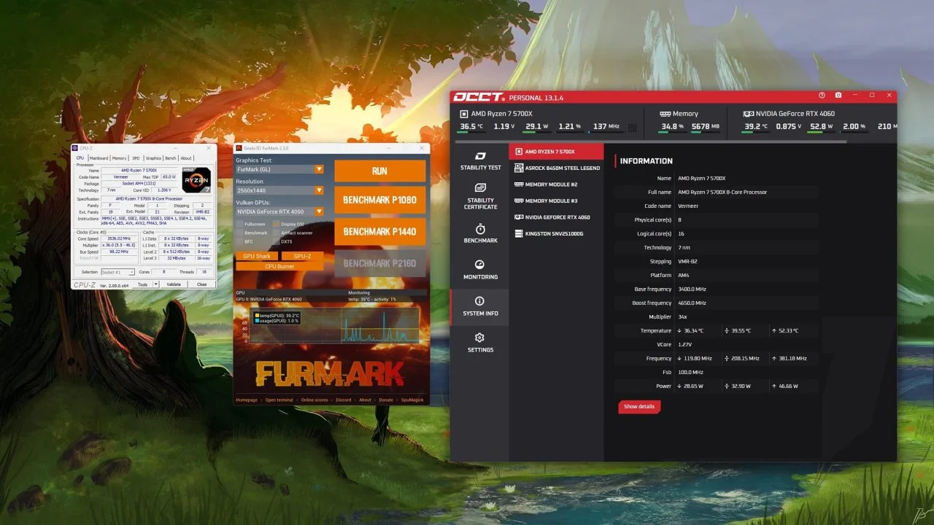Click the Ryzen 7 logo in CPU-Z
Viewport: 934px width, 525px height.
tap(197, 180)
